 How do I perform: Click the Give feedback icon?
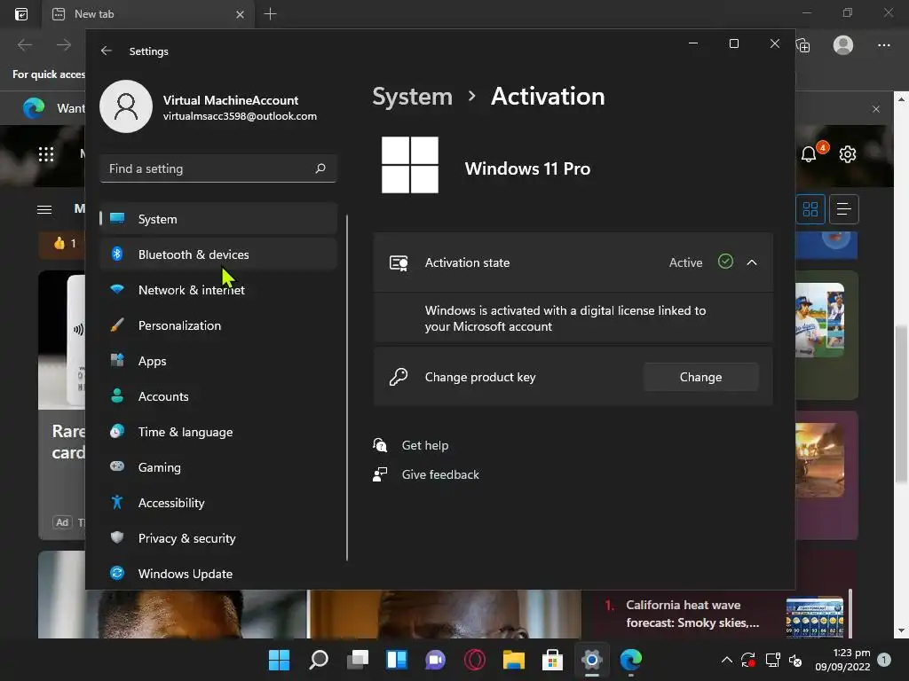380,474
